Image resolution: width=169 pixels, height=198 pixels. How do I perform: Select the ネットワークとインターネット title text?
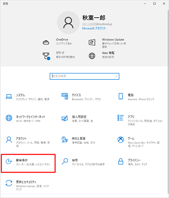coord(30,117)
